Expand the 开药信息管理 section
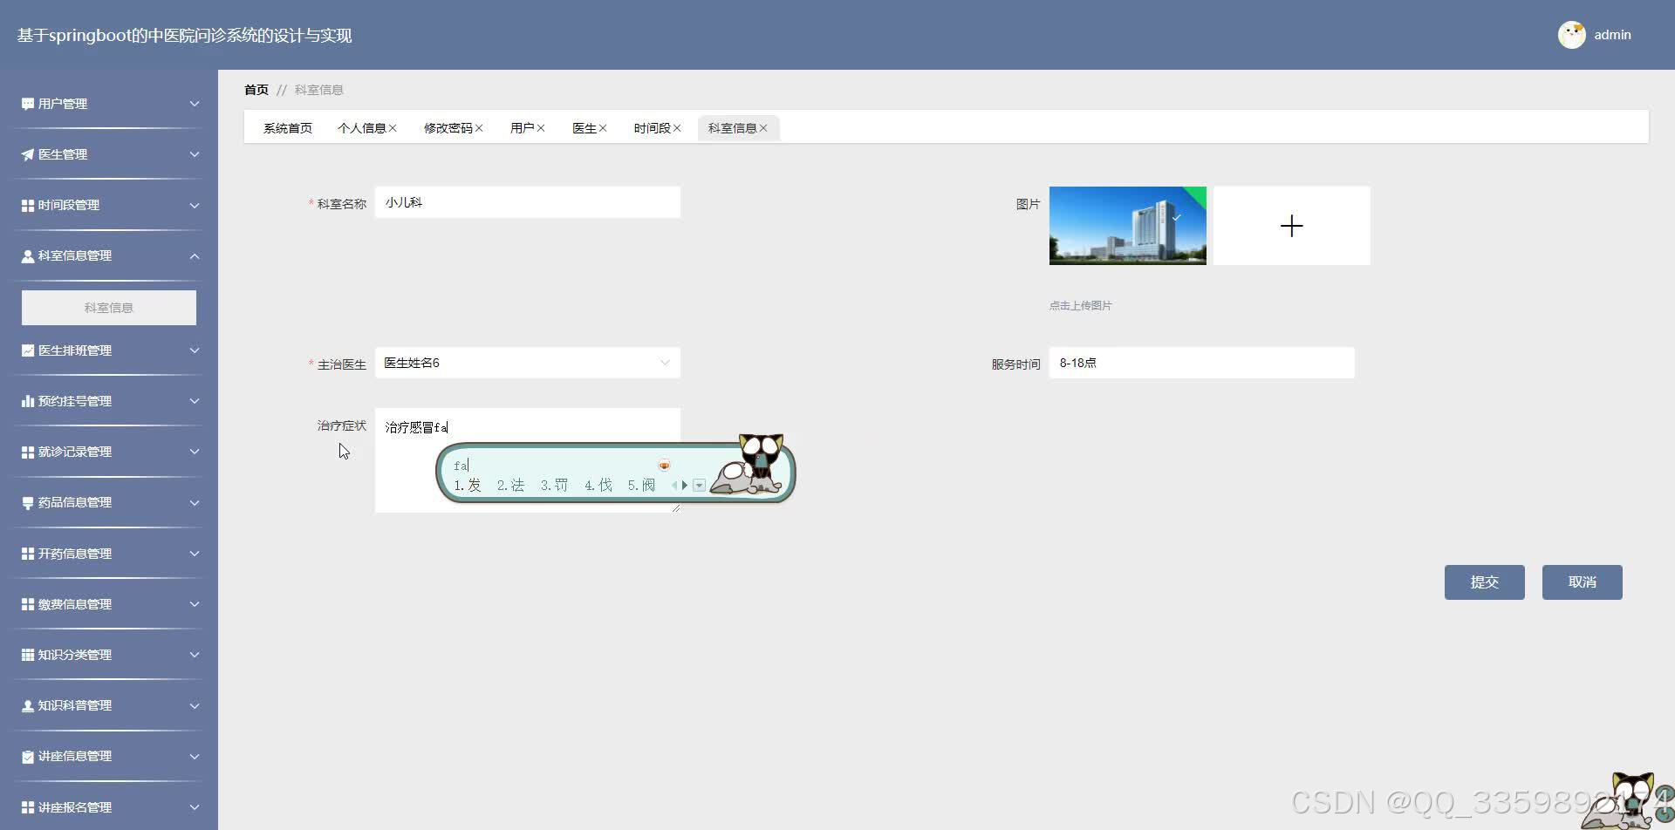Image resolution: width=1675 pixels, height=830 pixels. point(195,553)
